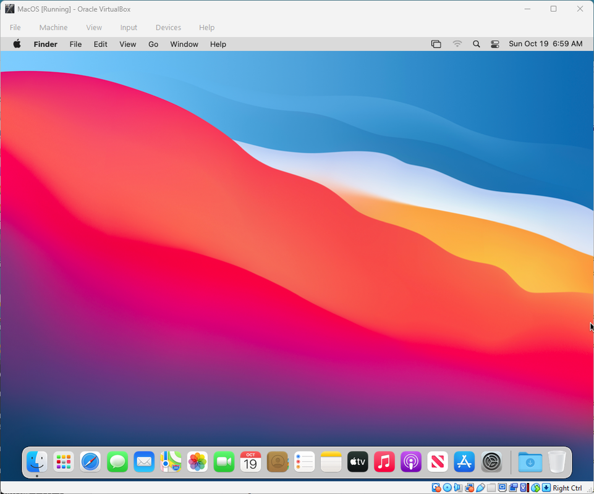Launch Notes from the Dock
Screen dimensions: 594x494
tap(331, 461)
